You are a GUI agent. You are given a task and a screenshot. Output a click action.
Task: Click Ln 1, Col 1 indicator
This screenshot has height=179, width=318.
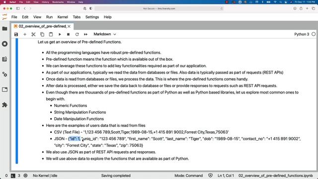click(x=226, y=176)
